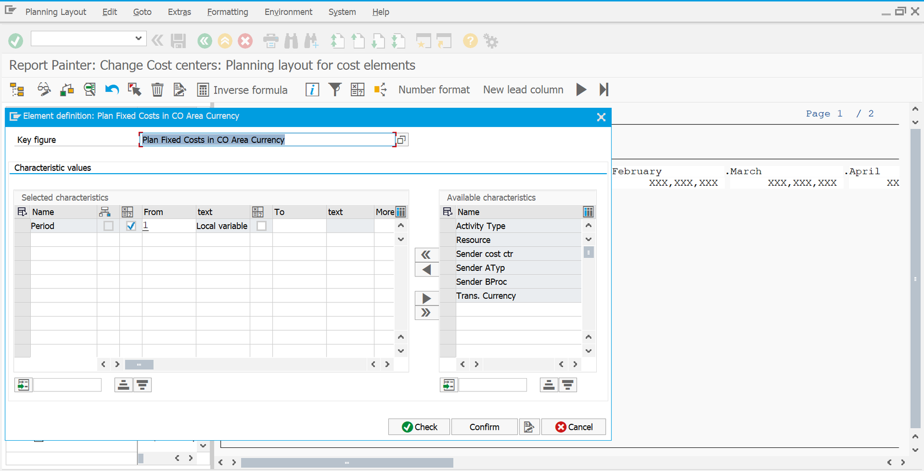Click the Undo arrow icon
This screenshot has width=924, height=471.
112,90
